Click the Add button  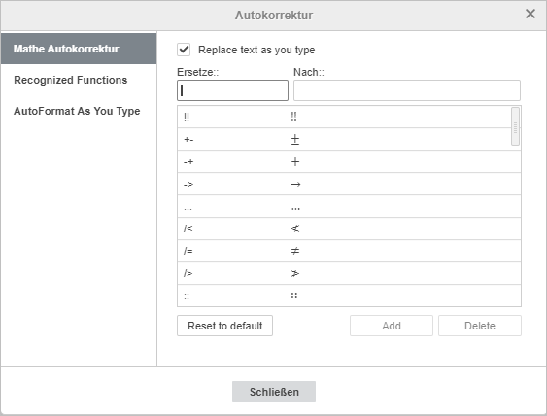coord(392,326)
